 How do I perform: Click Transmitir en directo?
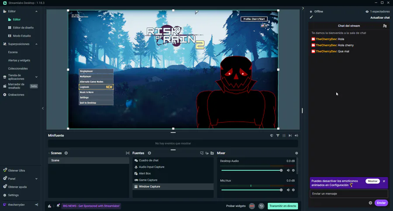pyautogui.click(x=283, y=206)
